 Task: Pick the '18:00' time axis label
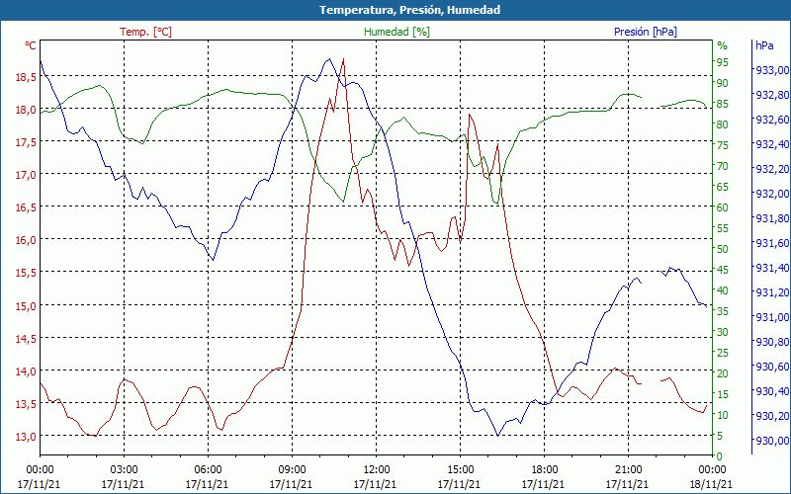point(545,470)
